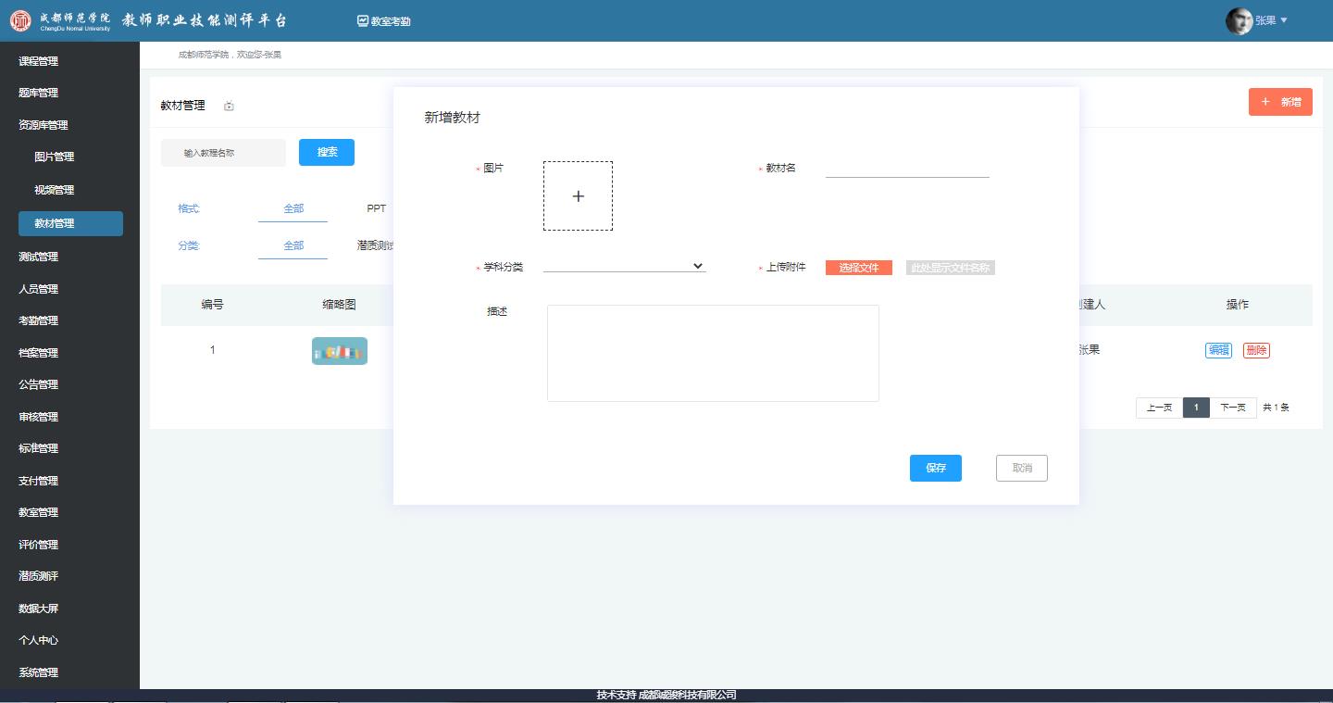
Task: Click the orange 新增 button
Action: pyautogui.click(x=1280, y=102)
